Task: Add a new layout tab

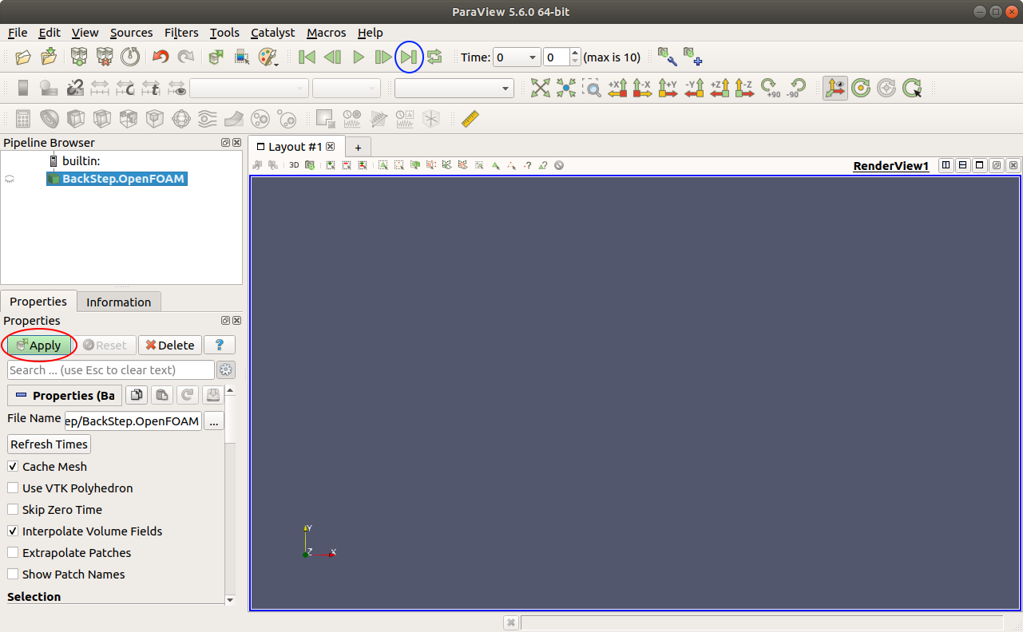Action: [358, 147]
